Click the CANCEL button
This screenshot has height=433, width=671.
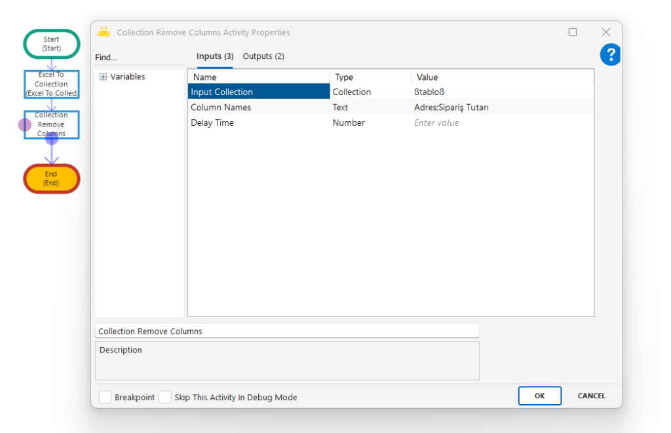[x=591, y=396]
